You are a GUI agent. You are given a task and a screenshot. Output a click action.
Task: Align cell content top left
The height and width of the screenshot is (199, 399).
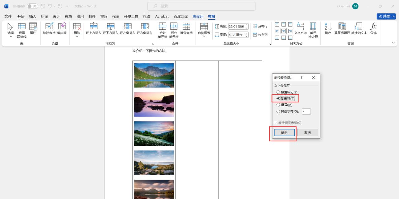point(277,24)
